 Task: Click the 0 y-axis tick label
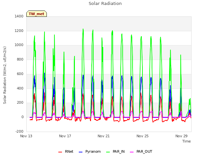[x=22, y=117]
